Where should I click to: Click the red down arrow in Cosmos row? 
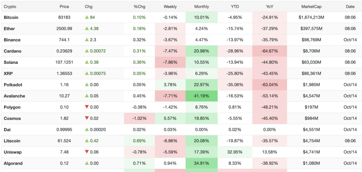[x=87, y=119]
